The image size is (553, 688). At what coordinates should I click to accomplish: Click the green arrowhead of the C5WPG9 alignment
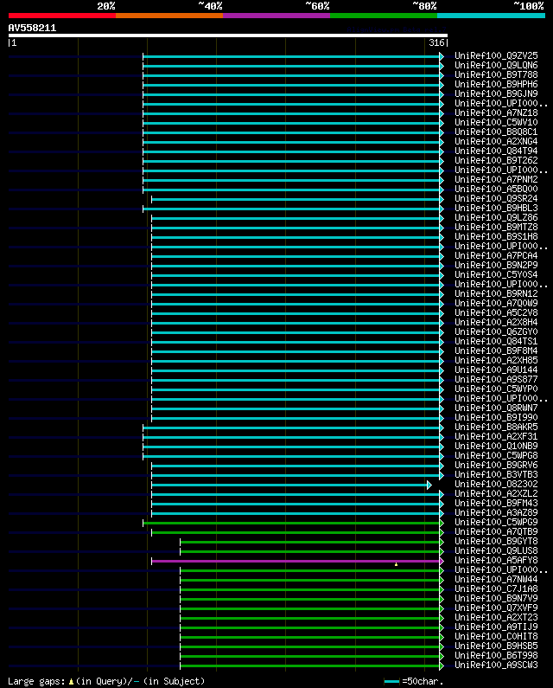(442, 523)
